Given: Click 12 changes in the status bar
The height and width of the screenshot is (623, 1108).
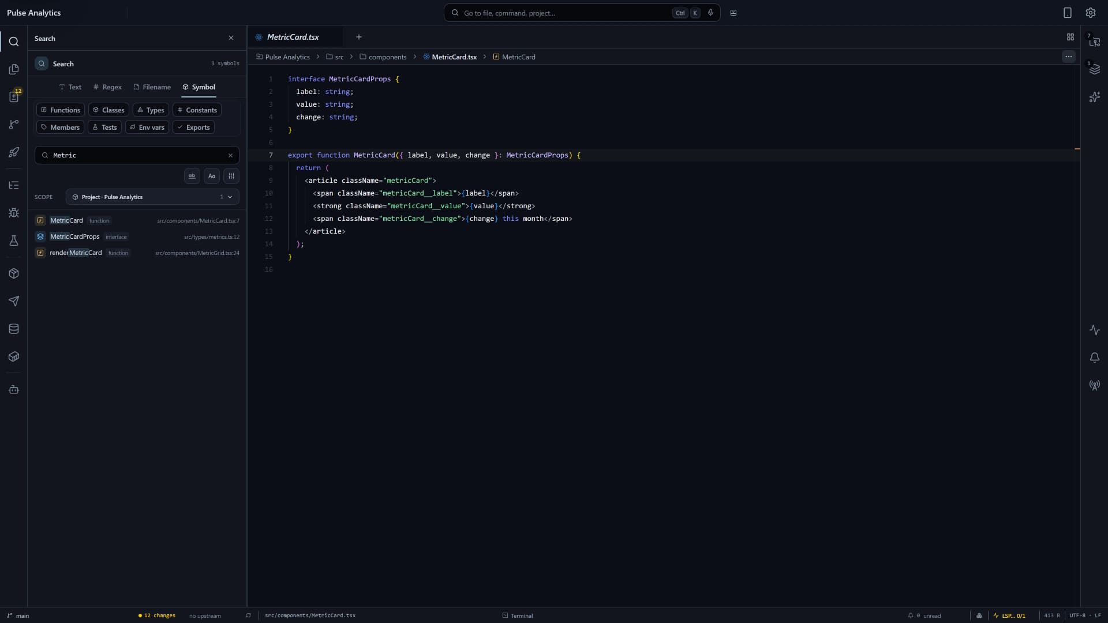Looking at the screenshot, I should (x=157, y=616).
